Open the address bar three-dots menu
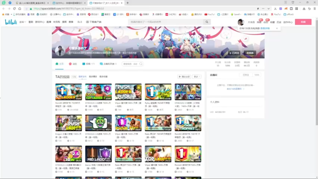Image resolution: width=318 pixels, height=179 pixels. click(263, 9)
